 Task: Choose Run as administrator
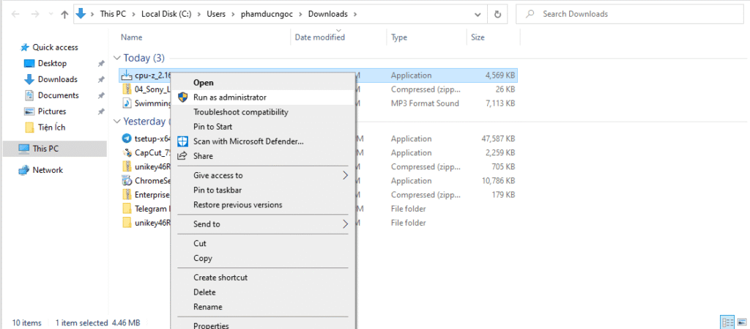[229, 97]
